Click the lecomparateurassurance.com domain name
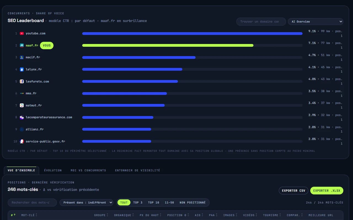This screenshot has height=220, width=353. pos(49,117)
